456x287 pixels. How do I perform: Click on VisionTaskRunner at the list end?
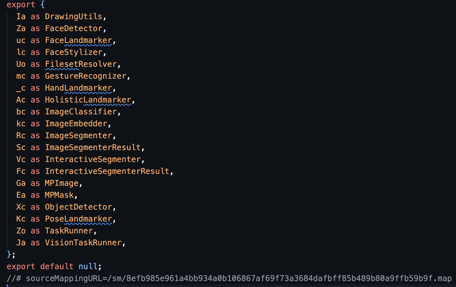(x=83, y=243)
